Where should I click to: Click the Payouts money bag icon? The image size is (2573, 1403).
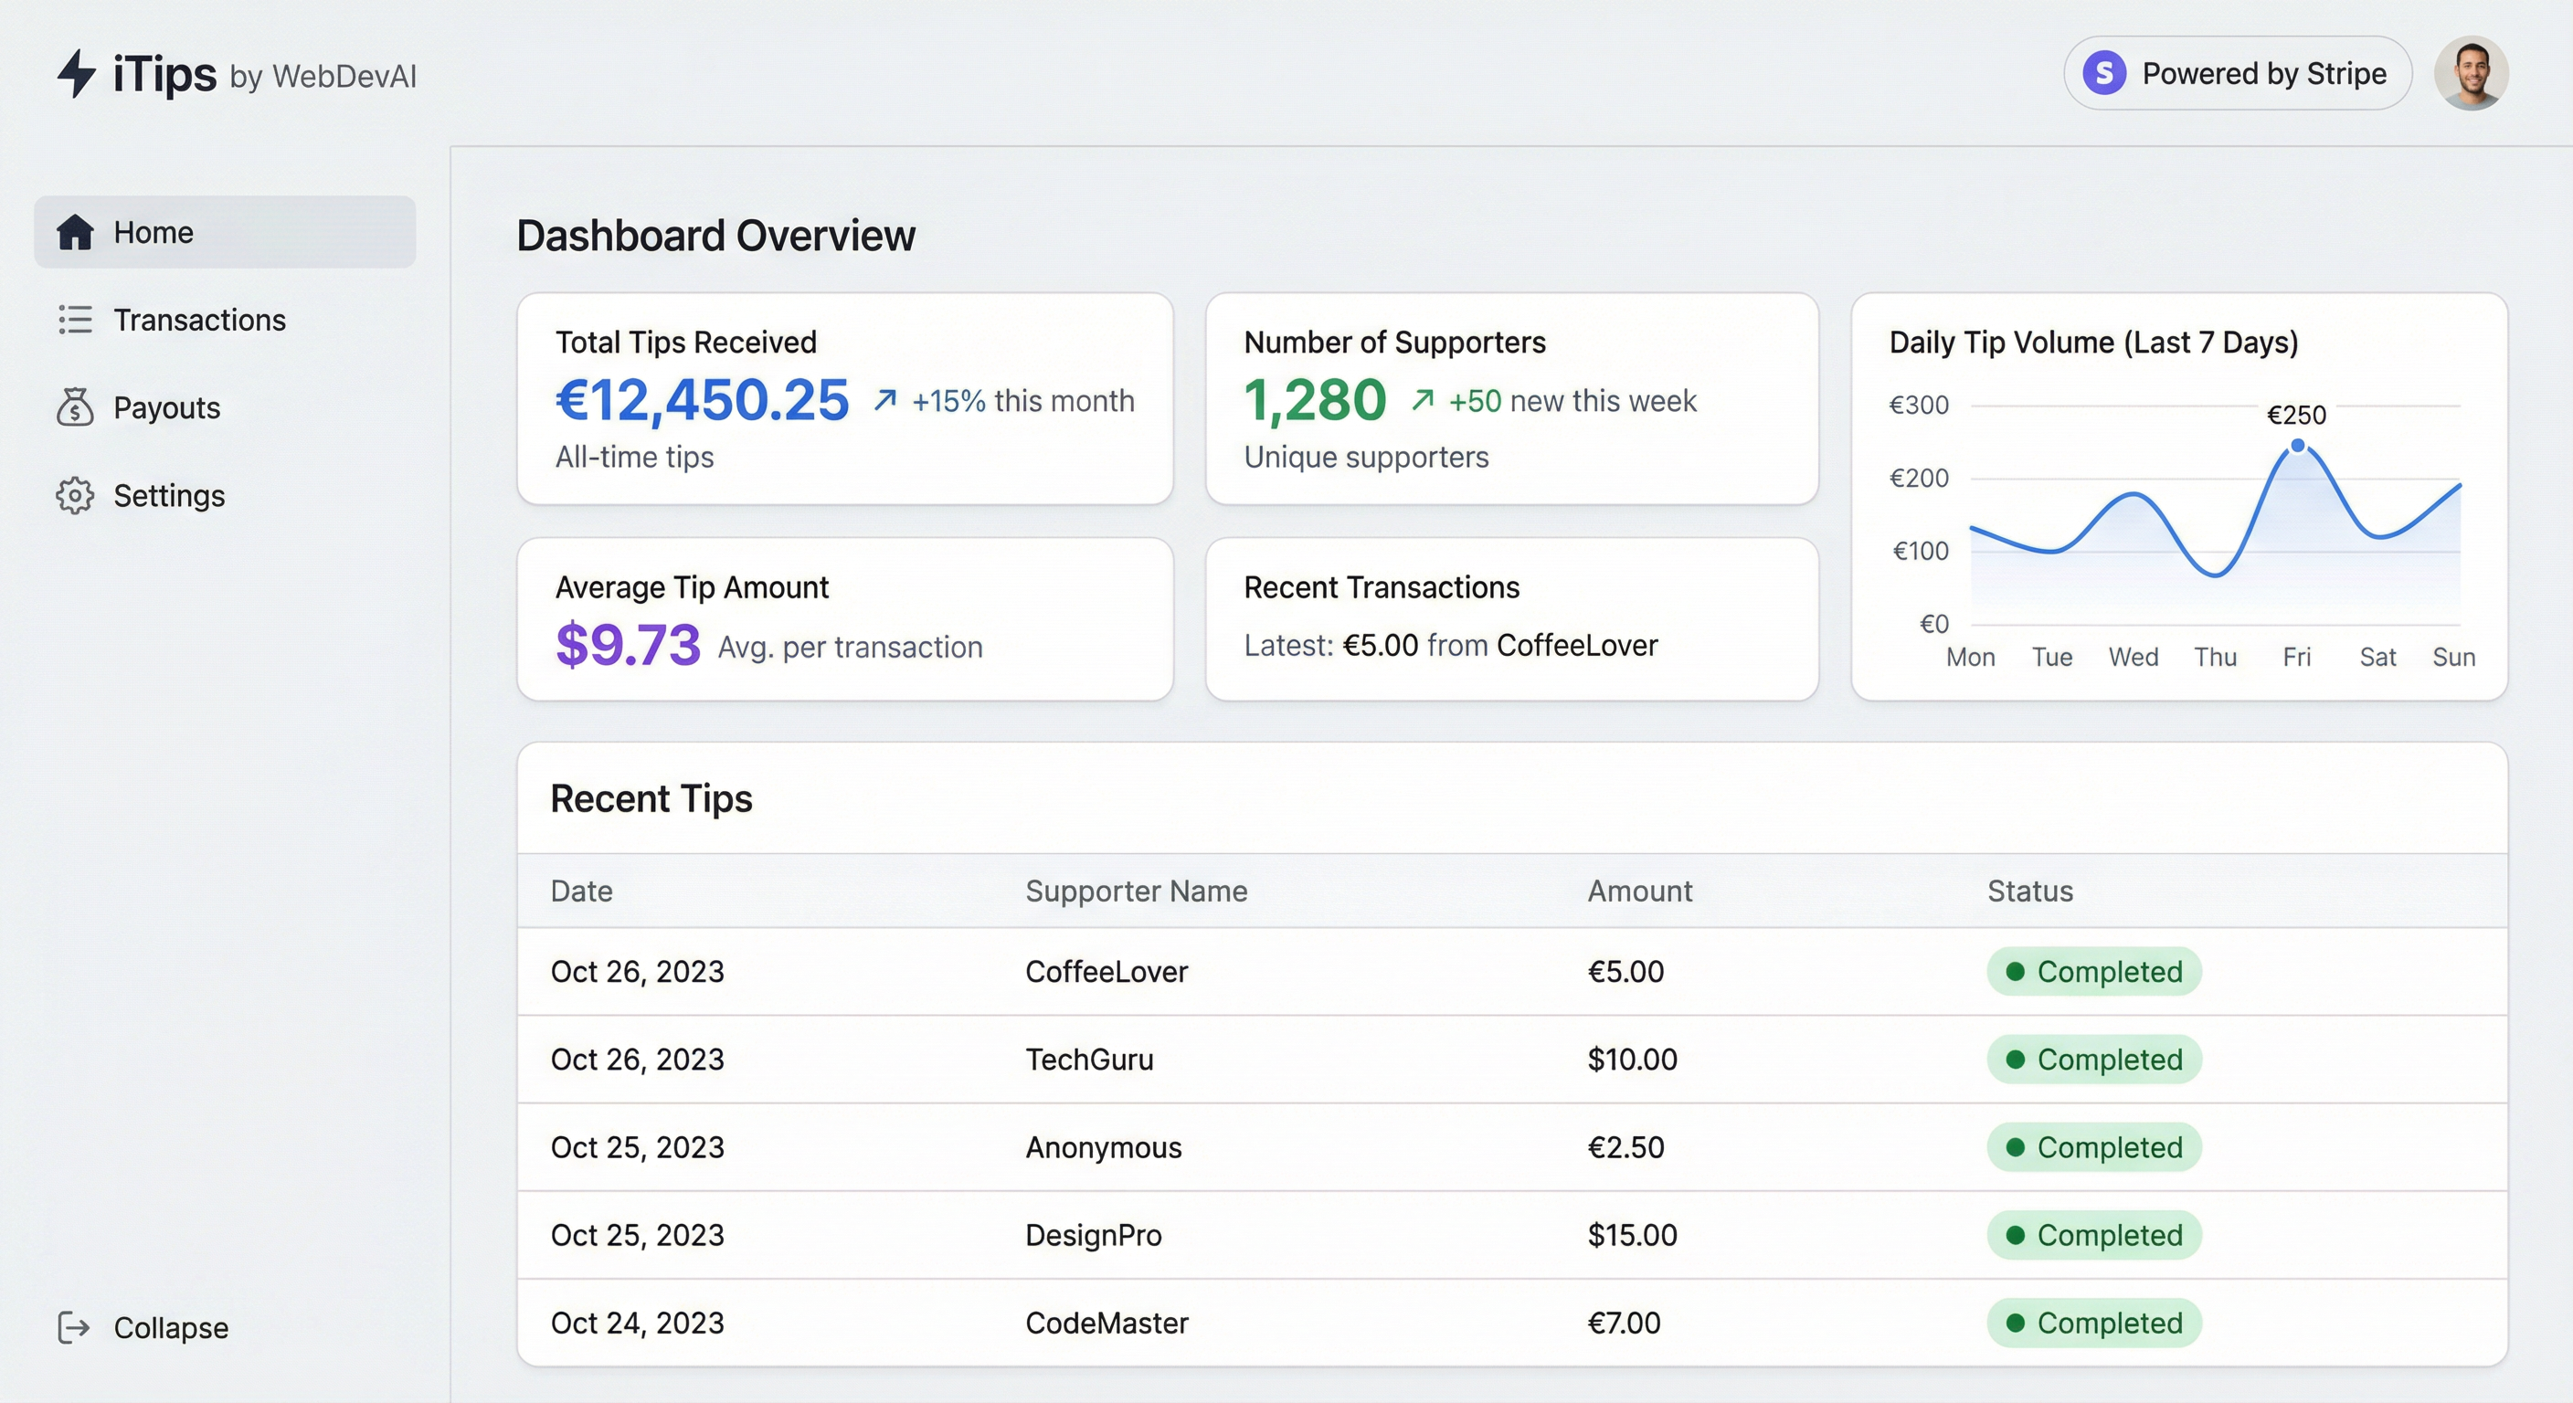point(75,407)
